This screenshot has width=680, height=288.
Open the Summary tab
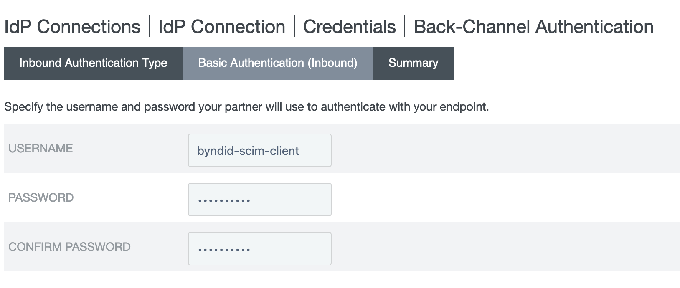coord(413,63)
